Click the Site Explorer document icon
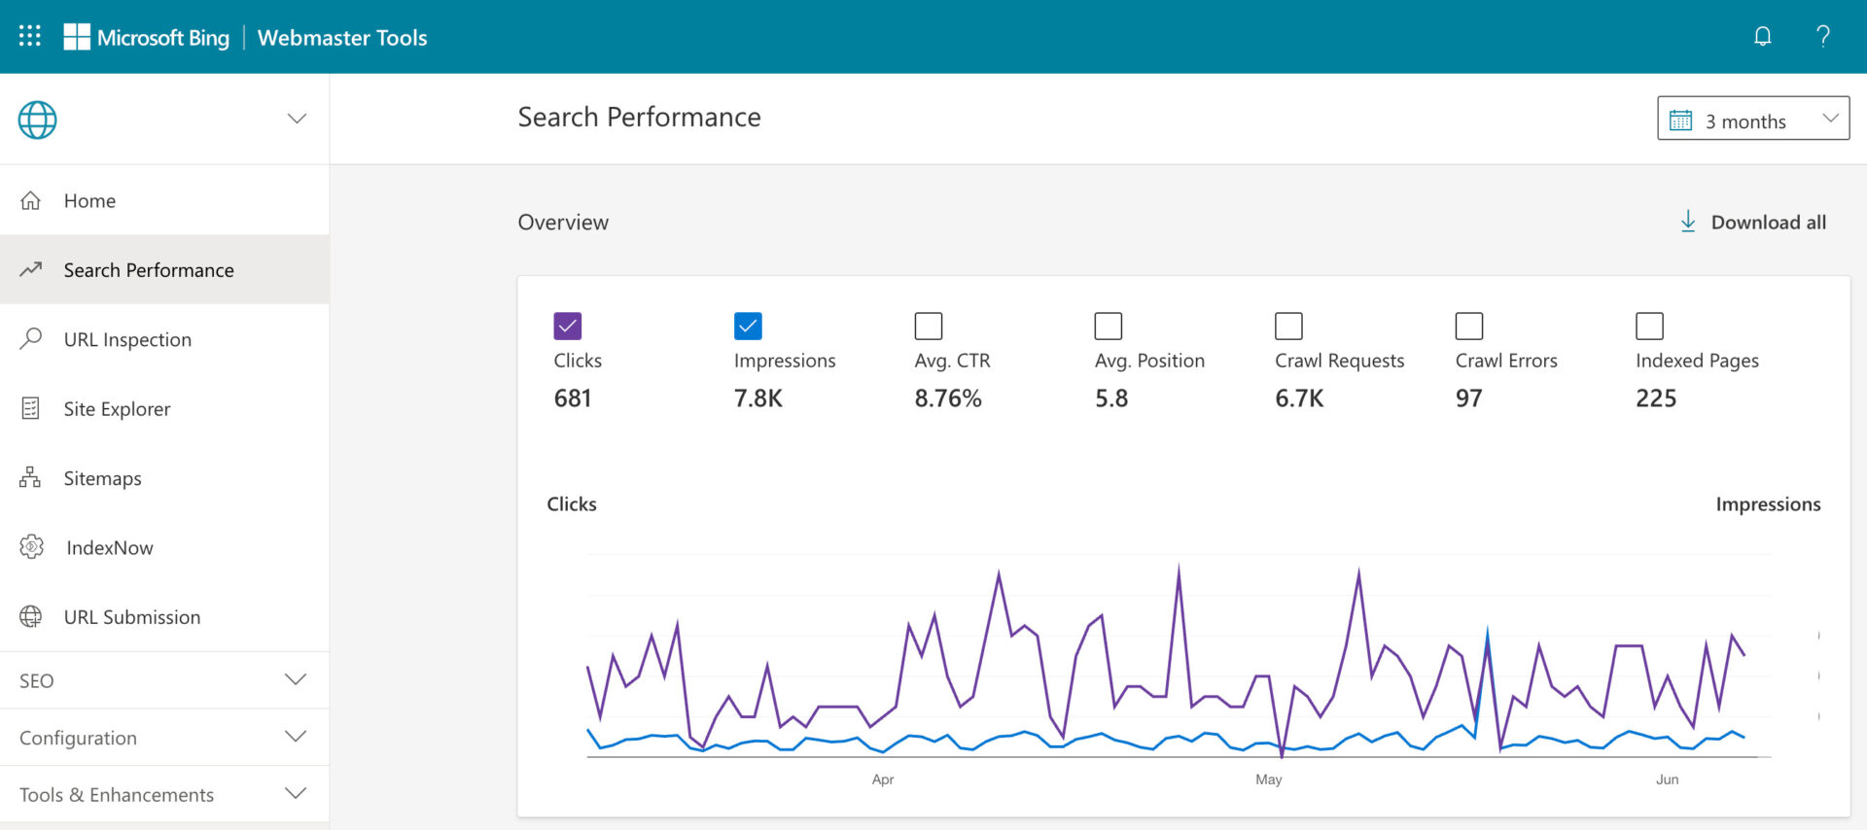Image resolution: width=1867 pixels, height=830 pixels. (x=31, y=408)
